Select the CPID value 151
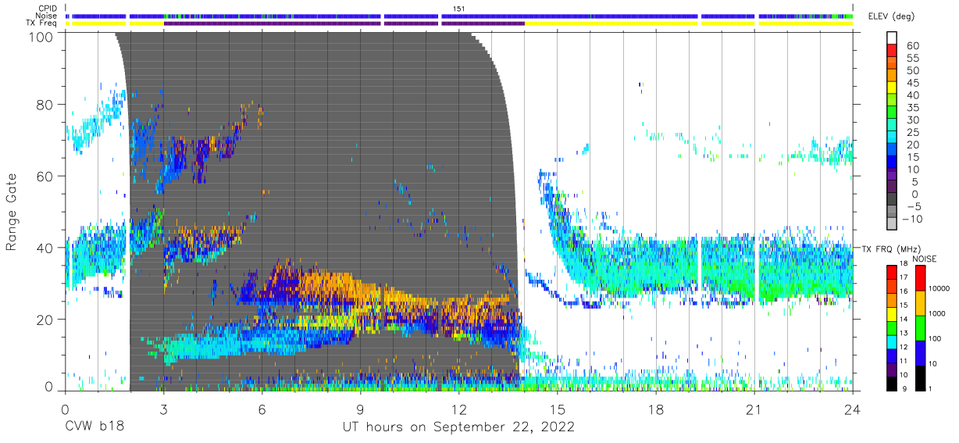Viewport: 959px width, 443px height. 458,9
